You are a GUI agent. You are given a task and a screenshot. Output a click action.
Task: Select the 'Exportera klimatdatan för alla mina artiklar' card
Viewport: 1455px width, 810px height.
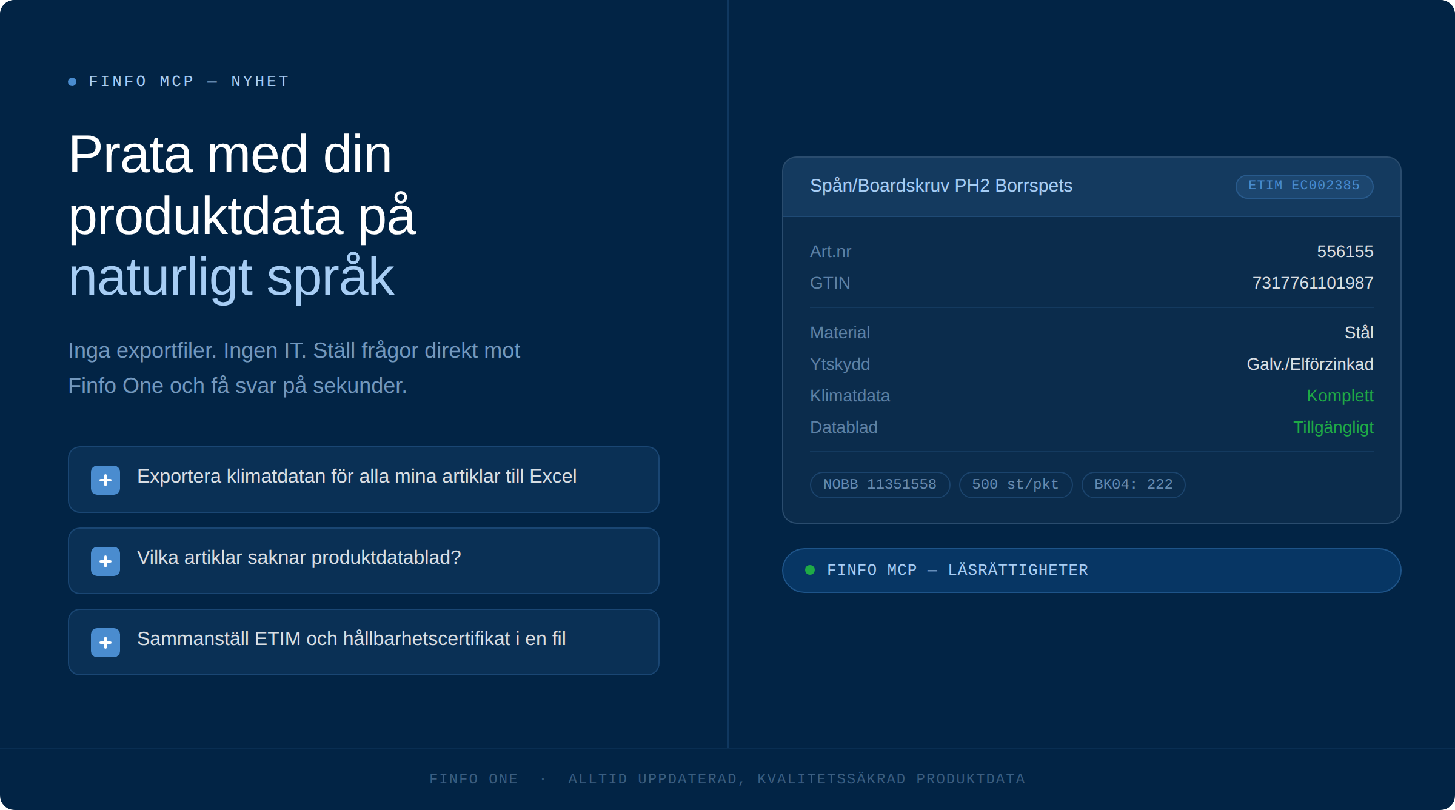point(364,480)
